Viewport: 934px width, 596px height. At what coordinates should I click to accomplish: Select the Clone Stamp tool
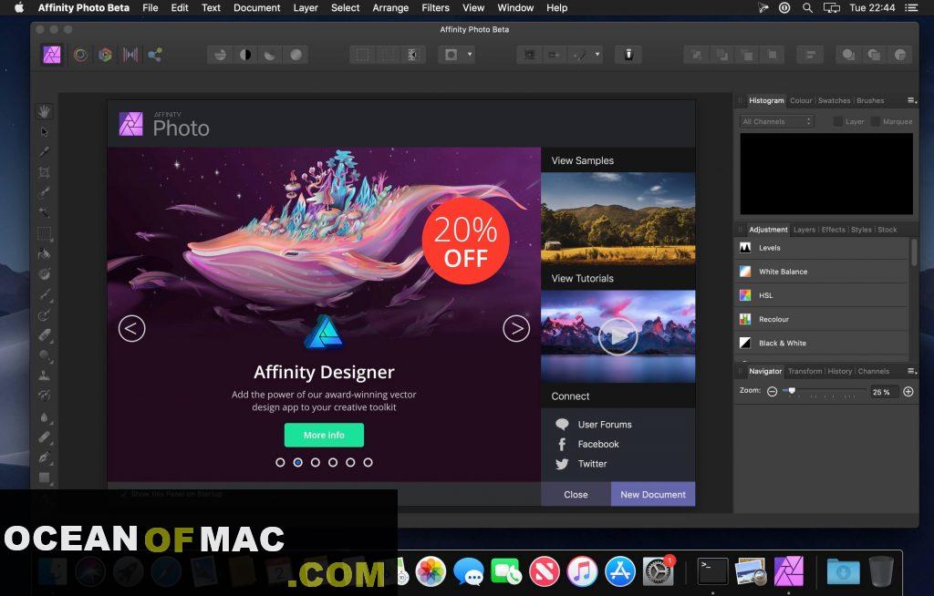(x=44, y=375)
